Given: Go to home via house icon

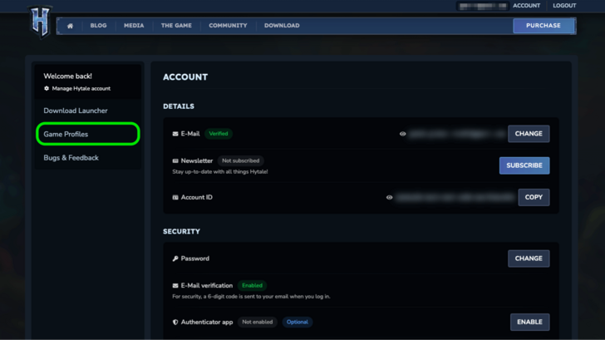Looking at the screenshot, I should [x=70, y=26].
